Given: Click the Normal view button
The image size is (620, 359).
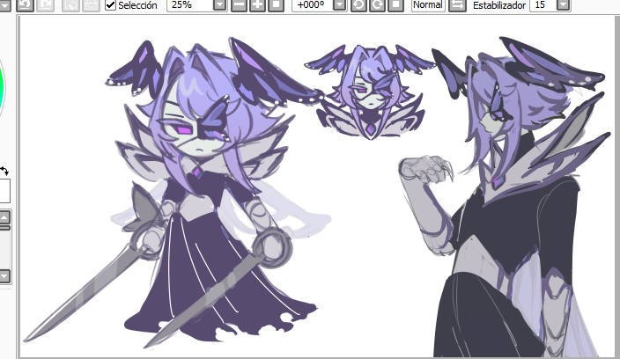Looking at the screenshot, I should (428, 4).
